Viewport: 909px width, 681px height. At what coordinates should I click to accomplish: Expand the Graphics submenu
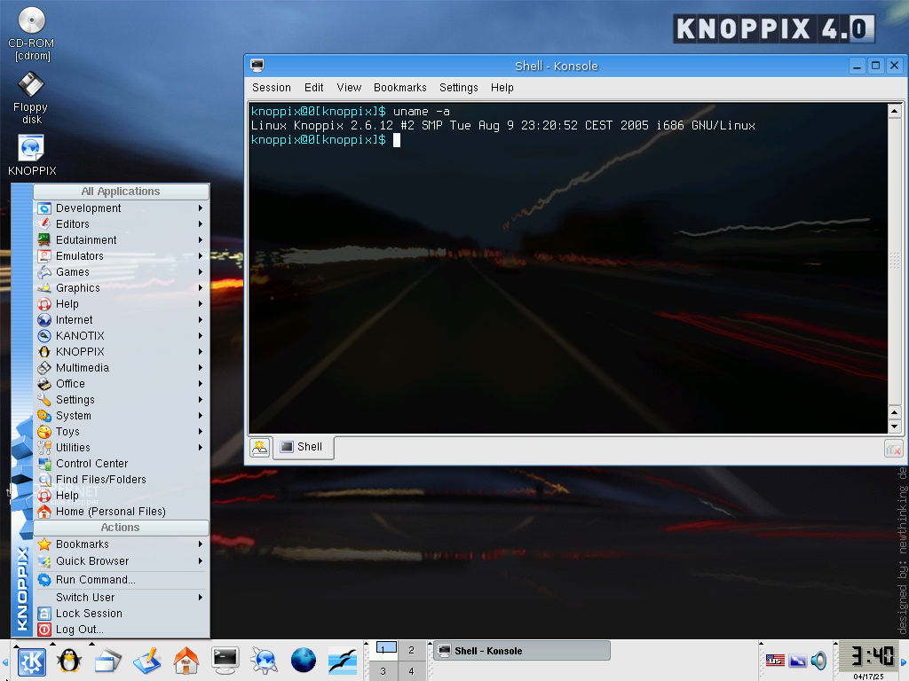tap(122, 288)
